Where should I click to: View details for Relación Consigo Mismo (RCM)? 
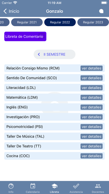click(91, 68)
